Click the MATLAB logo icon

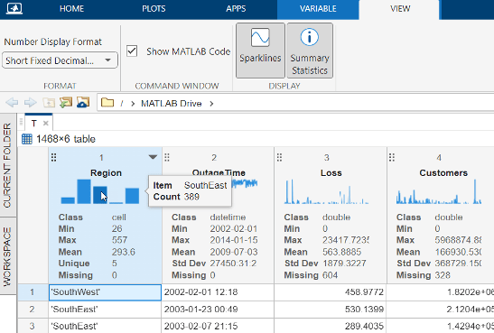pos(14,8)
